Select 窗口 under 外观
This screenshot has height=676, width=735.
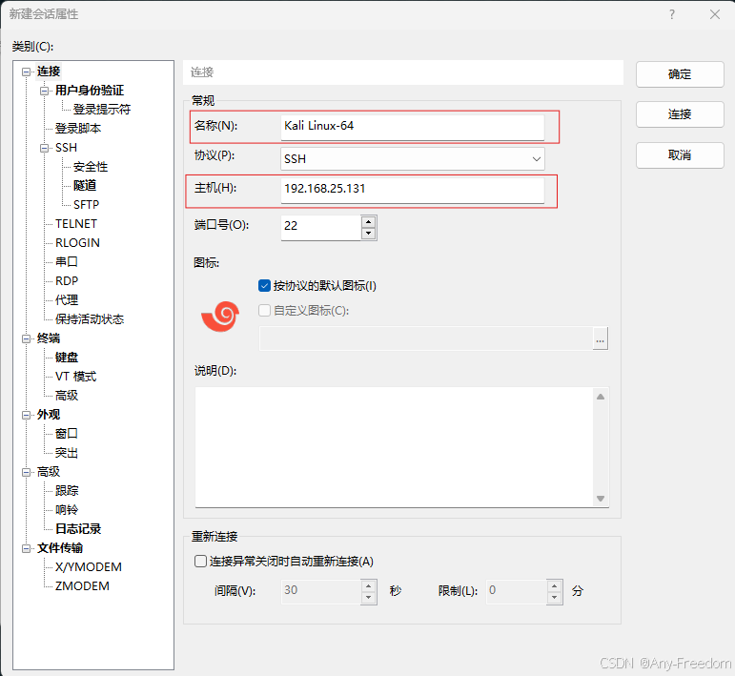(67, 434)
